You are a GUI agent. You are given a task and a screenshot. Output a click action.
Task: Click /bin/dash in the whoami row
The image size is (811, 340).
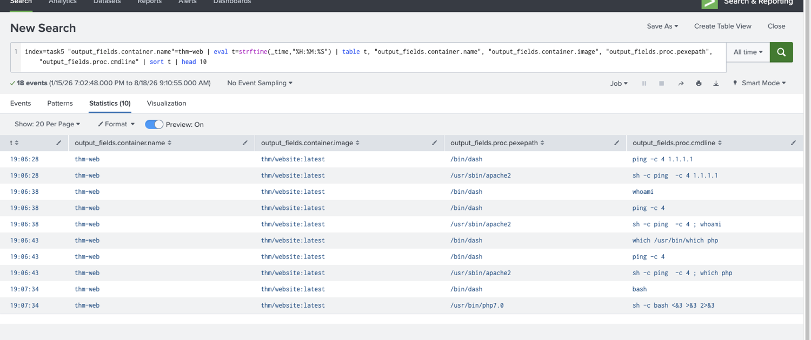(466, 192)
